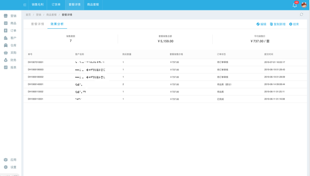Open 财务 in the sidebar
Image resolution: width=310 pixels, height=176 pixels.
(10, 60)
